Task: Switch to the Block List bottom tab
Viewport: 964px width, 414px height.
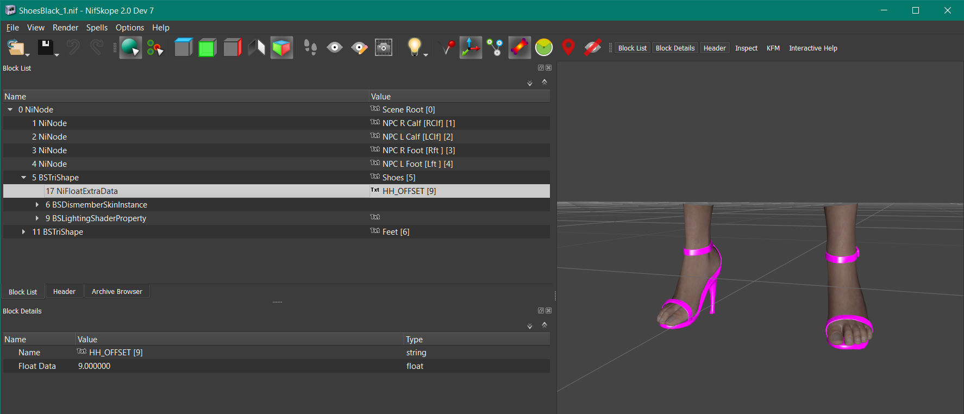Action: tap(23, 292)
